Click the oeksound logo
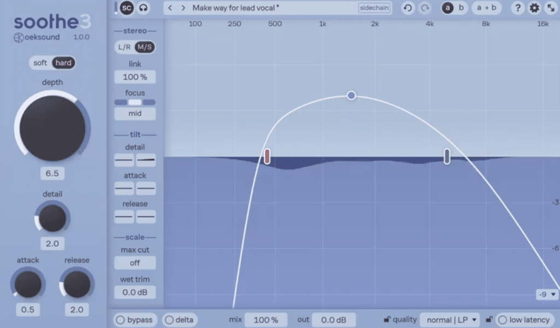This screenshot has height=328, width=560. coord(37,37)
